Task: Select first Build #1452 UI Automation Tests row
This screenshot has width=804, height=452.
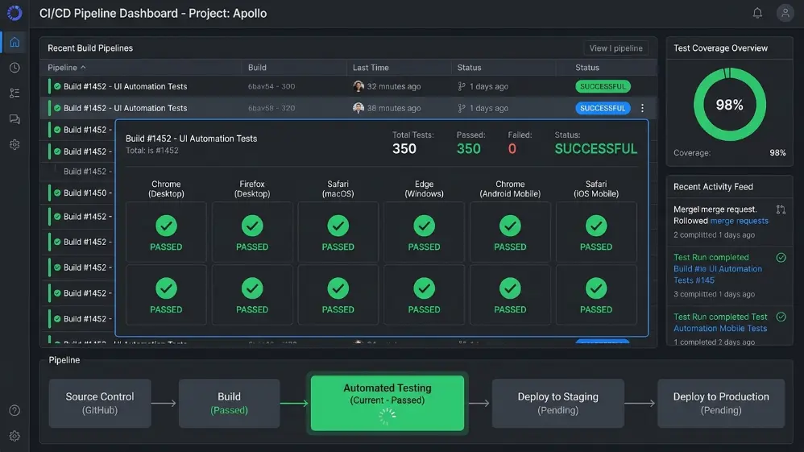Action: point(349,86)
